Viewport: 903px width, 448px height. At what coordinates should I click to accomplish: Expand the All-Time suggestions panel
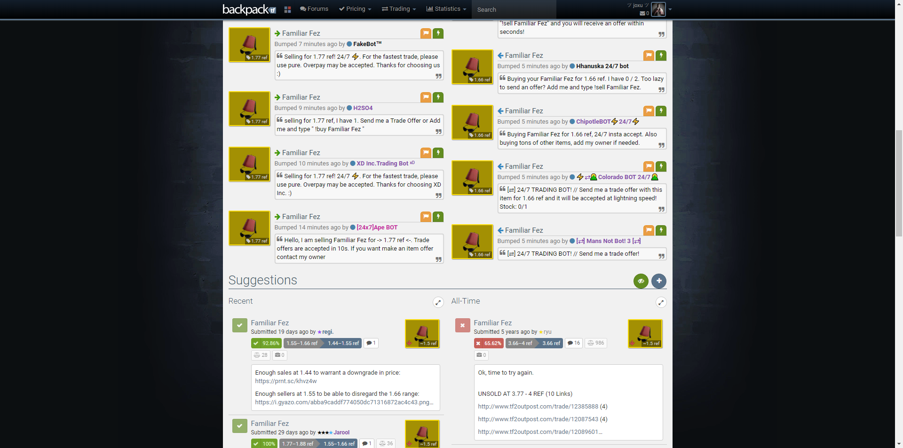pos(661,302)
